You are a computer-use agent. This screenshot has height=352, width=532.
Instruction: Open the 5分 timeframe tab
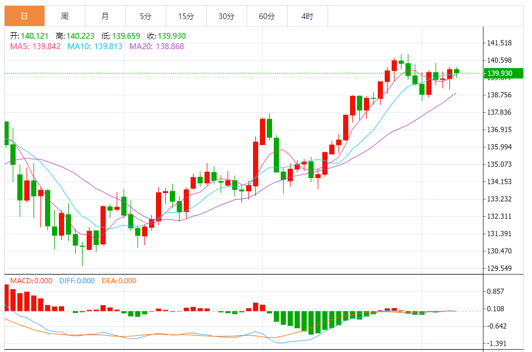[146, 16]
